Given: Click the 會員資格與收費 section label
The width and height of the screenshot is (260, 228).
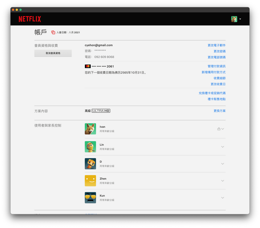Looking at the screenshot, I should (46, 45).
